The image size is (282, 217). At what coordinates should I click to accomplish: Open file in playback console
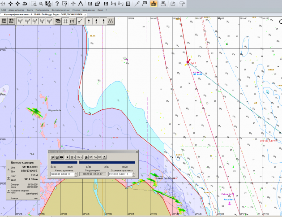click(x=52, y=157)
